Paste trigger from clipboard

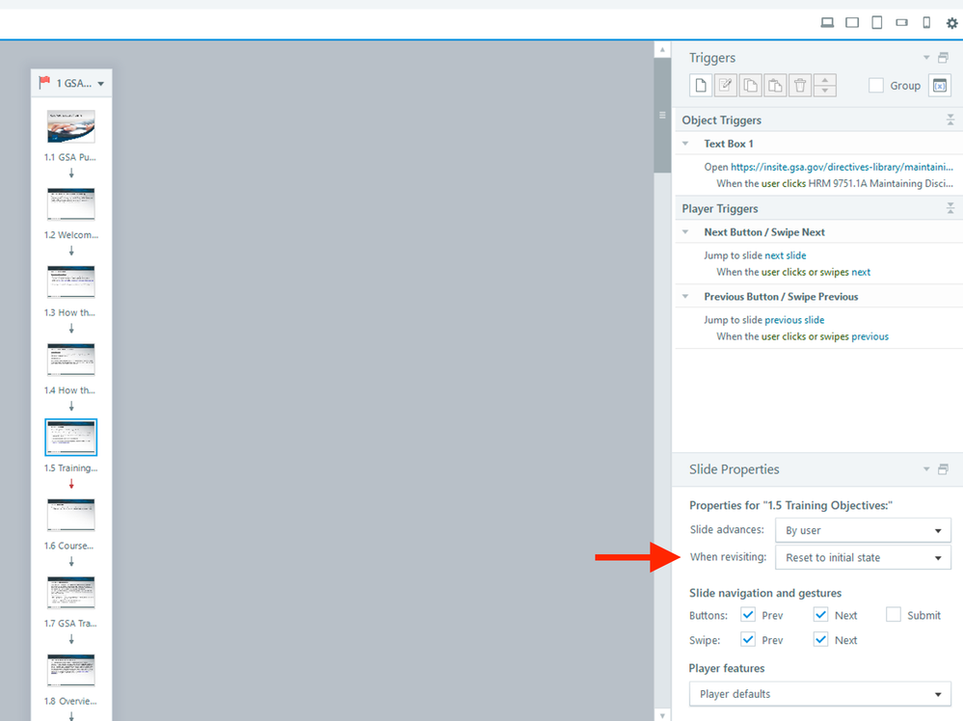(x=775, y=86)
